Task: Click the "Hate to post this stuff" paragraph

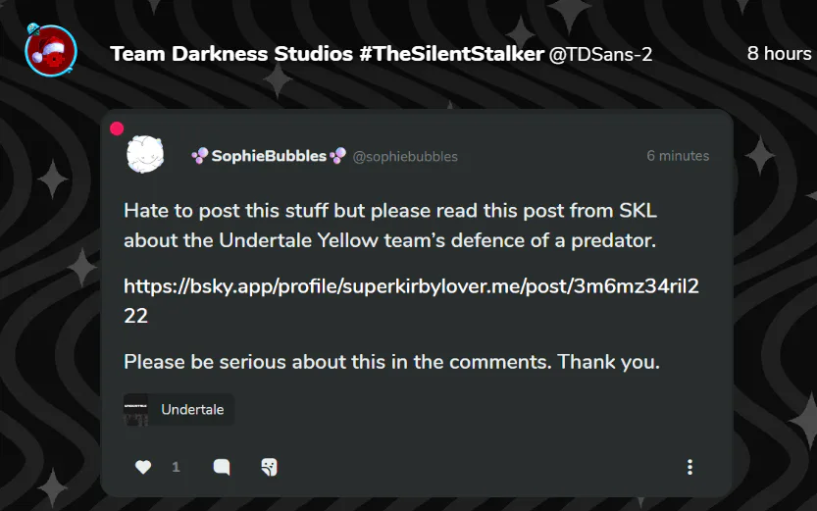Action: pyautogui.click(x=389, y=225)
